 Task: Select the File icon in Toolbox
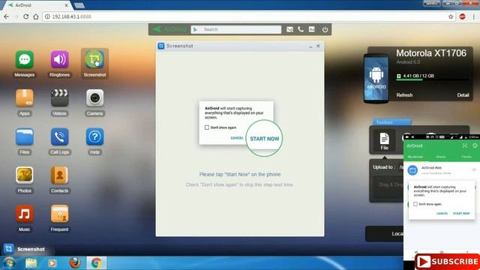pyautogui.click(x=384, y=141)
